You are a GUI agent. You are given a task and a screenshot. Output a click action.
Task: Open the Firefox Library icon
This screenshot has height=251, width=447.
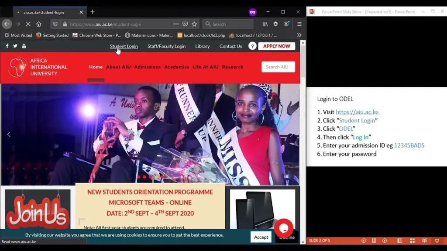[x=265, y=24]
